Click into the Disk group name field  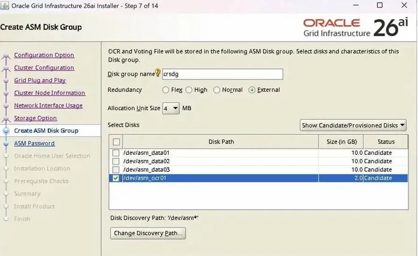point(223,74)
